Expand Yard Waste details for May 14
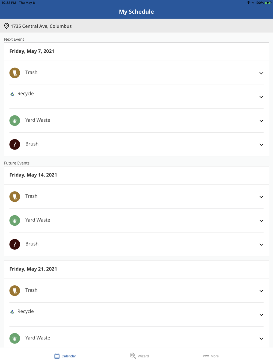 [x=261, y=220]
